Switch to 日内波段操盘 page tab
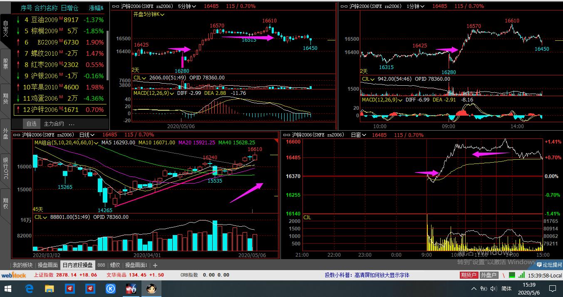 (x=78, y=265)
